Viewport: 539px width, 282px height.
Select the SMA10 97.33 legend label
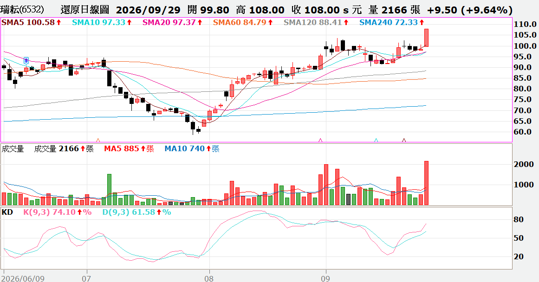(102, 23)
